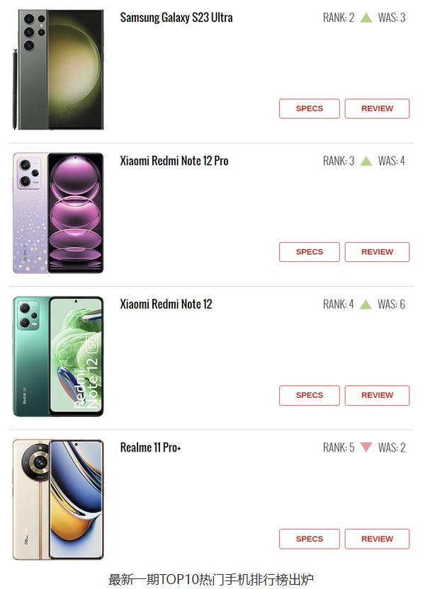
Task: Click the green up arrow beside RANK: 2
Action: click(366, 18)
